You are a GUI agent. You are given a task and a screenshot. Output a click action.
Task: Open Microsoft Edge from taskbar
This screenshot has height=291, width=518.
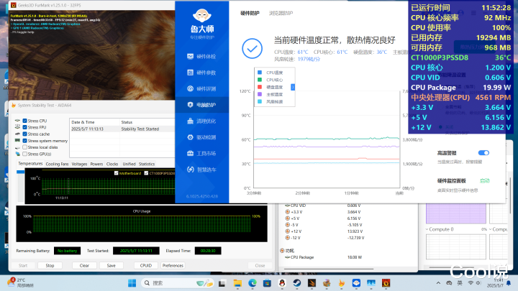point(253,283)
